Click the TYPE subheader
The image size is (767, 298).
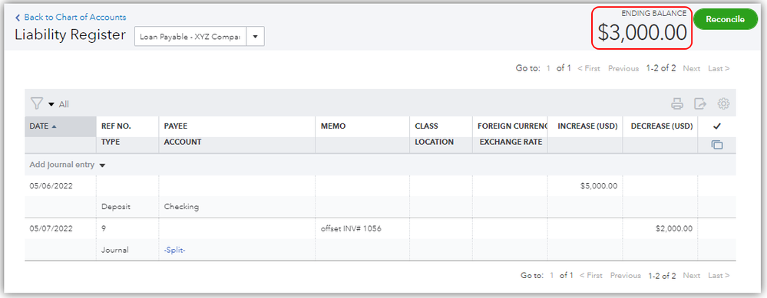pyautogui.click(x=111, y=142)
